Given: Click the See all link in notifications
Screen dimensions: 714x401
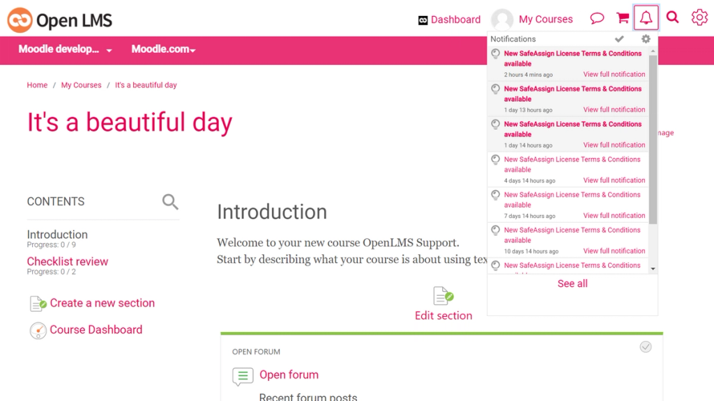Looking at the screenshot, I should 572,283.
